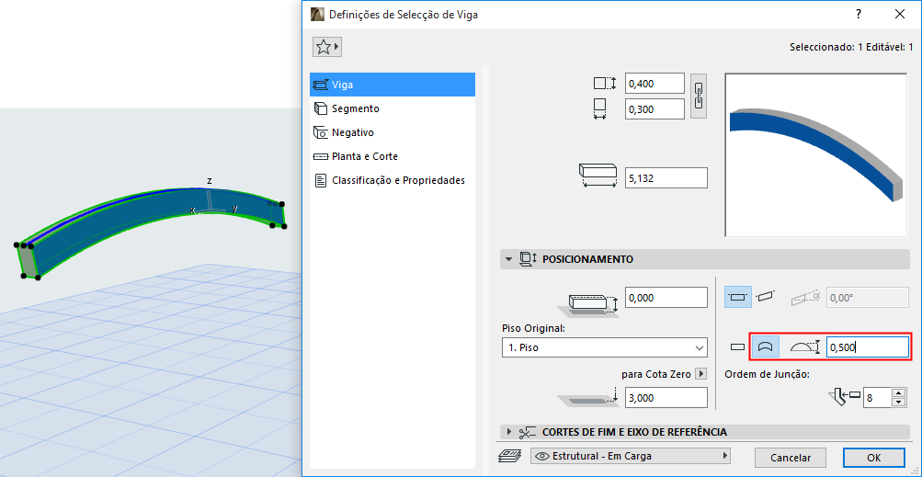
Task: Open the Planta e Corte page
Action: coord(393,156)
